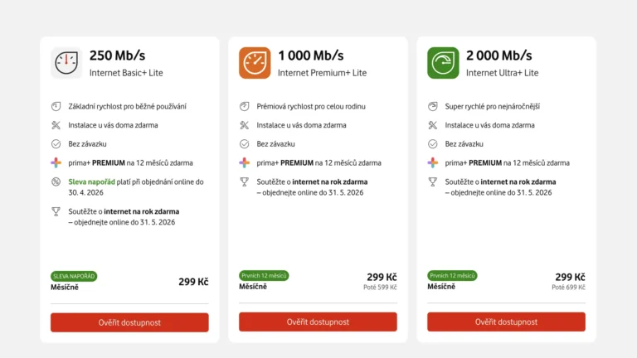Click the speed gauge icon for Super rychlé feature
Viewport: 637px width, 358px height.
point(432,107)
